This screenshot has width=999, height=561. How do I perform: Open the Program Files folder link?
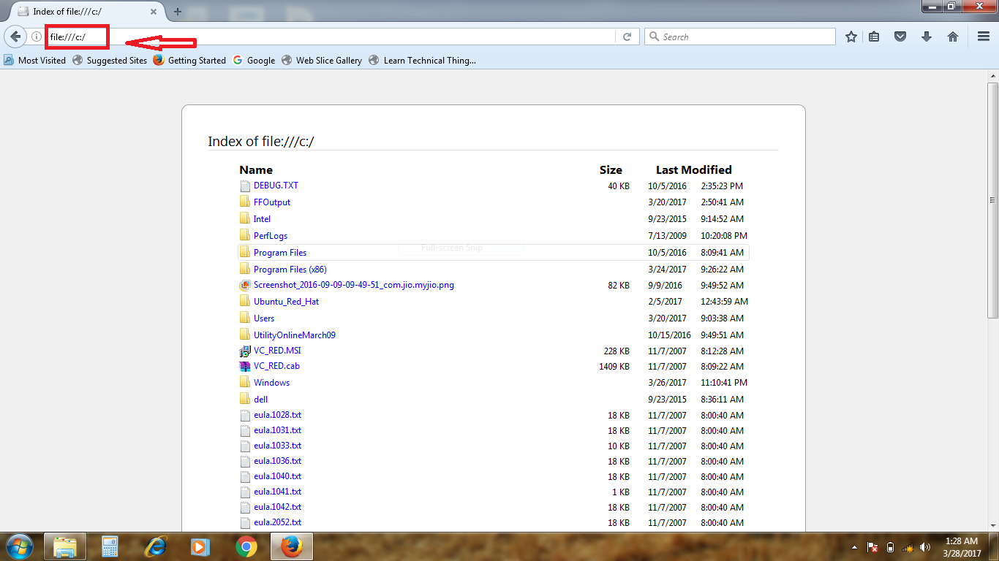pos(279,252)
